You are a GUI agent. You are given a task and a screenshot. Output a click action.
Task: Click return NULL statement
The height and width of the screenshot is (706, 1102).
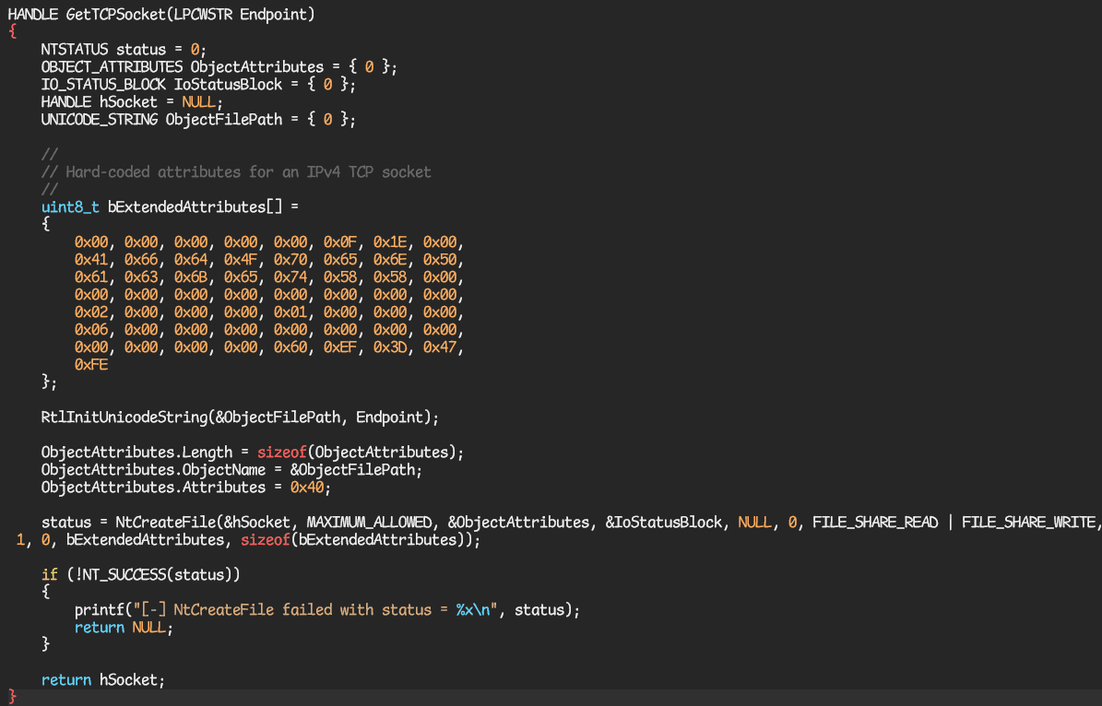124,629
